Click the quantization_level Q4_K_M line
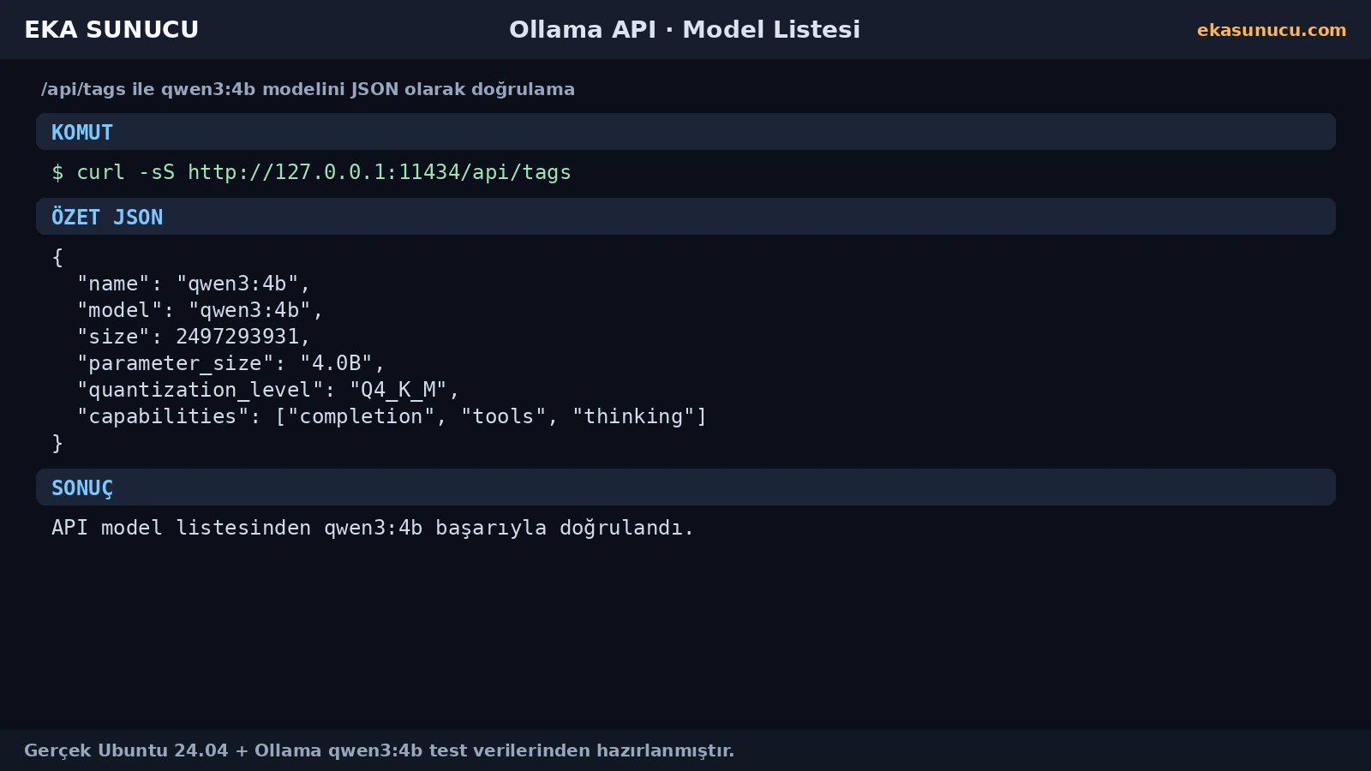This screenshot has width=1371, height=771. [268, 390]
